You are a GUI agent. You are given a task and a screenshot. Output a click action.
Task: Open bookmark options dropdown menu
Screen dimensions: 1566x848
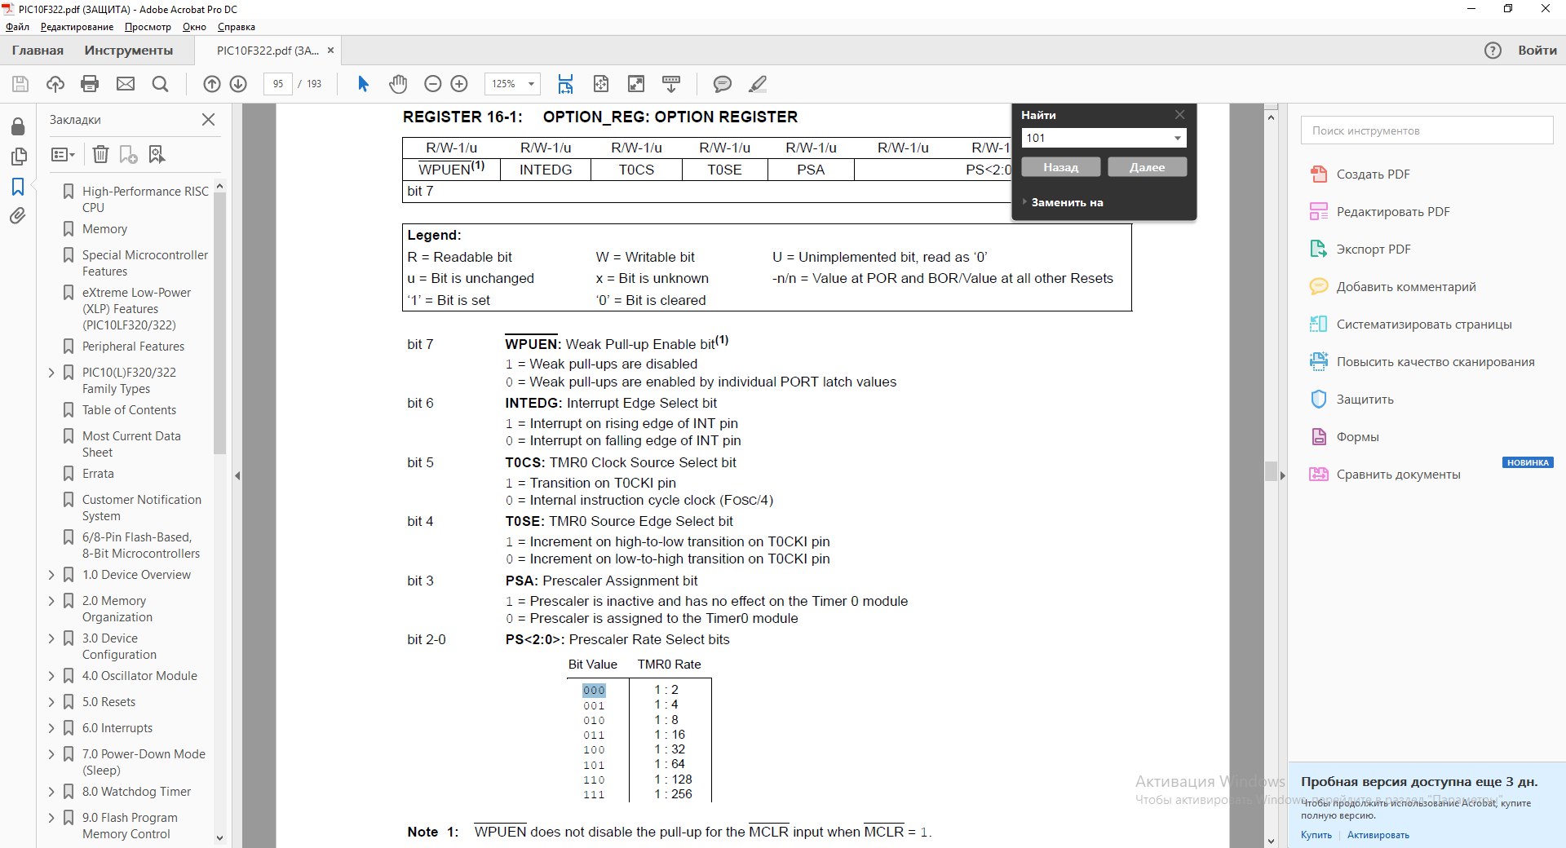coord(63,154)
